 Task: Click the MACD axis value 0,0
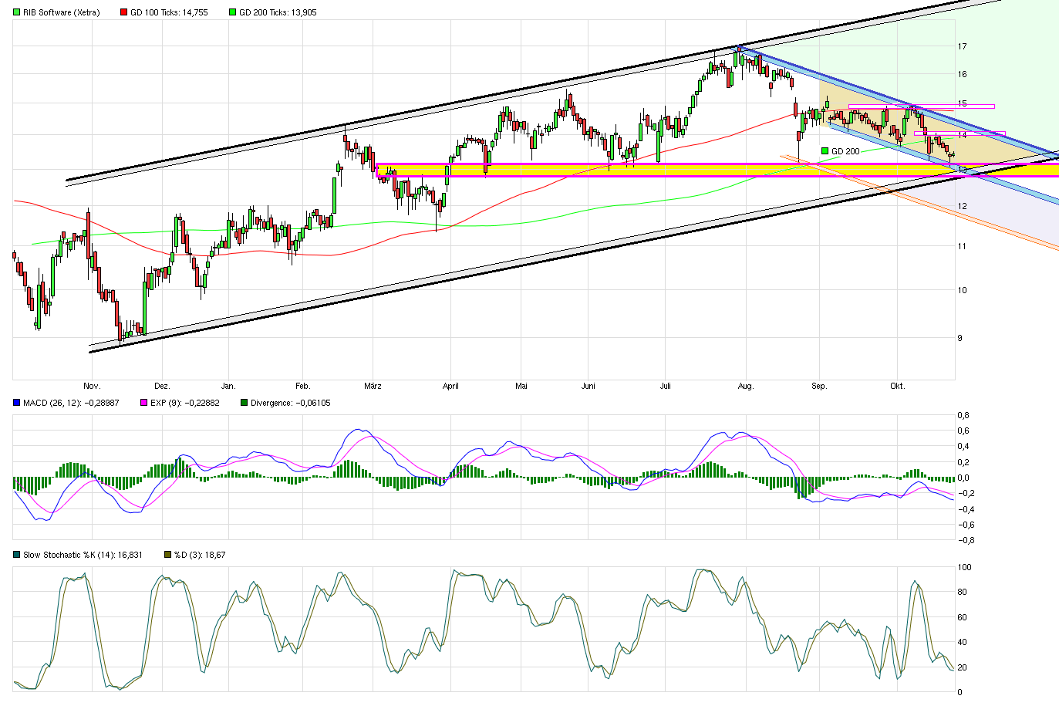963,478
